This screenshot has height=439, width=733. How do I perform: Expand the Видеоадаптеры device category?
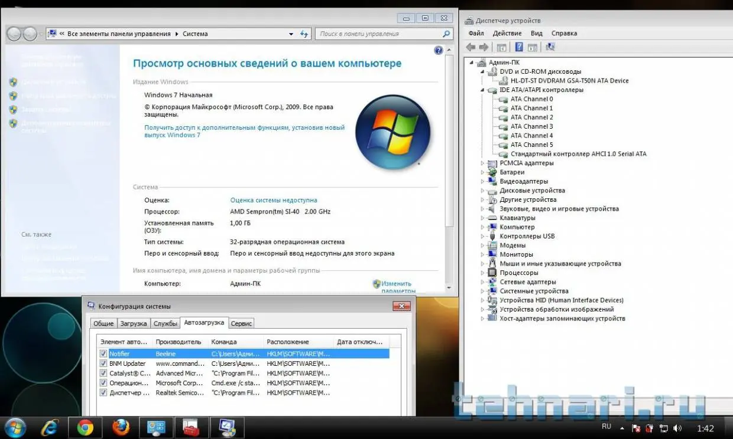coord(482,182)
